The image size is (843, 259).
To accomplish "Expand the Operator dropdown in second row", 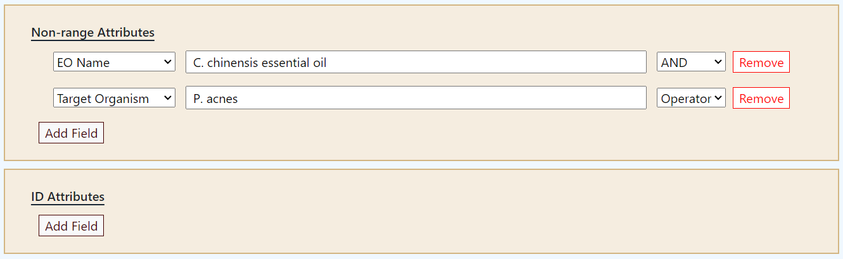I will click(x=690, y=98).
